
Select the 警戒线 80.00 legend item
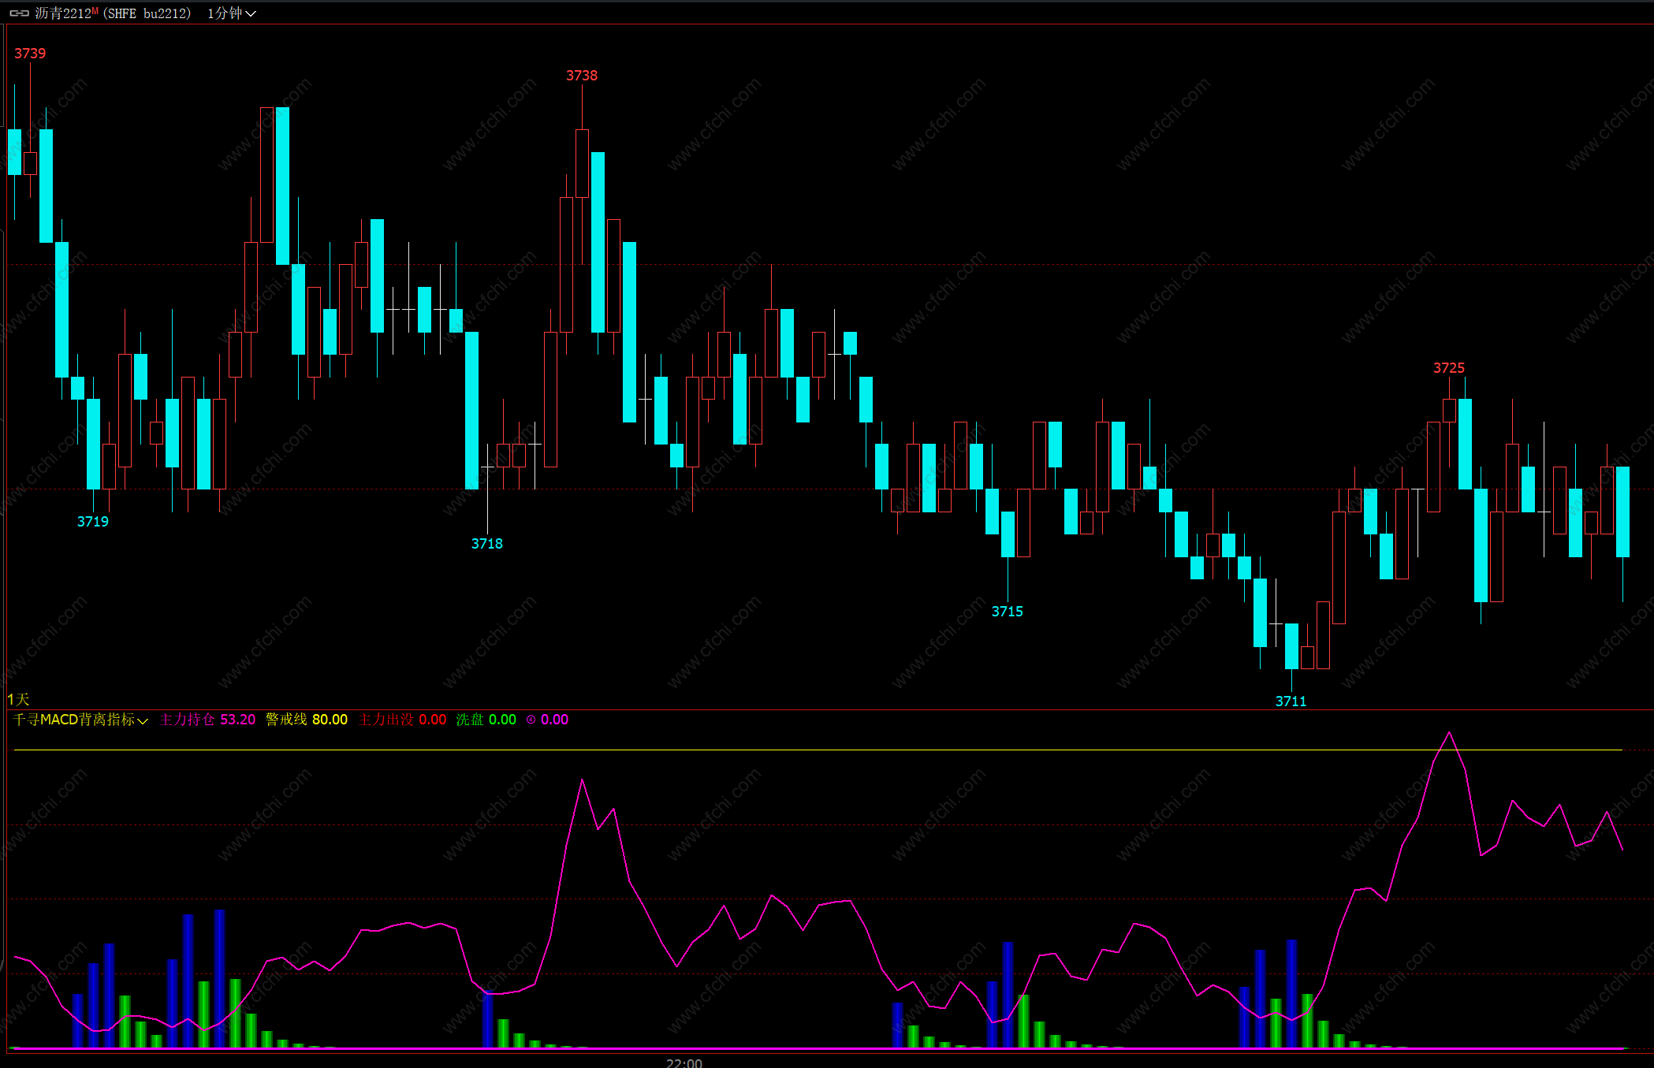(x=307, y=720)
